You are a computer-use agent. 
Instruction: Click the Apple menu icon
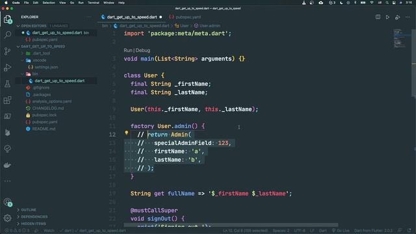point(6,3)
